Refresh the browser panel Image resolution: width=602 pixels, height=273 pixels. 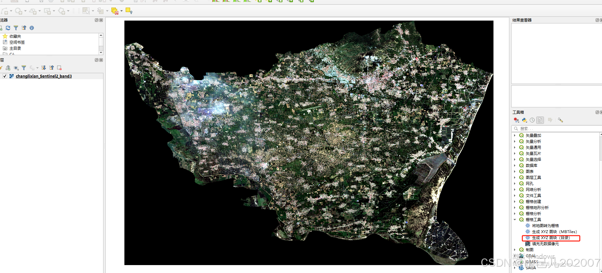coord(8,28)
